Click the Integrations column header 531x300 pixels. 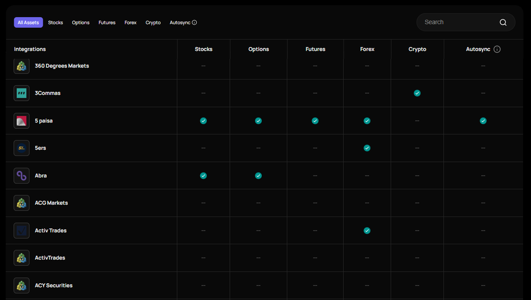coord(30,49)
